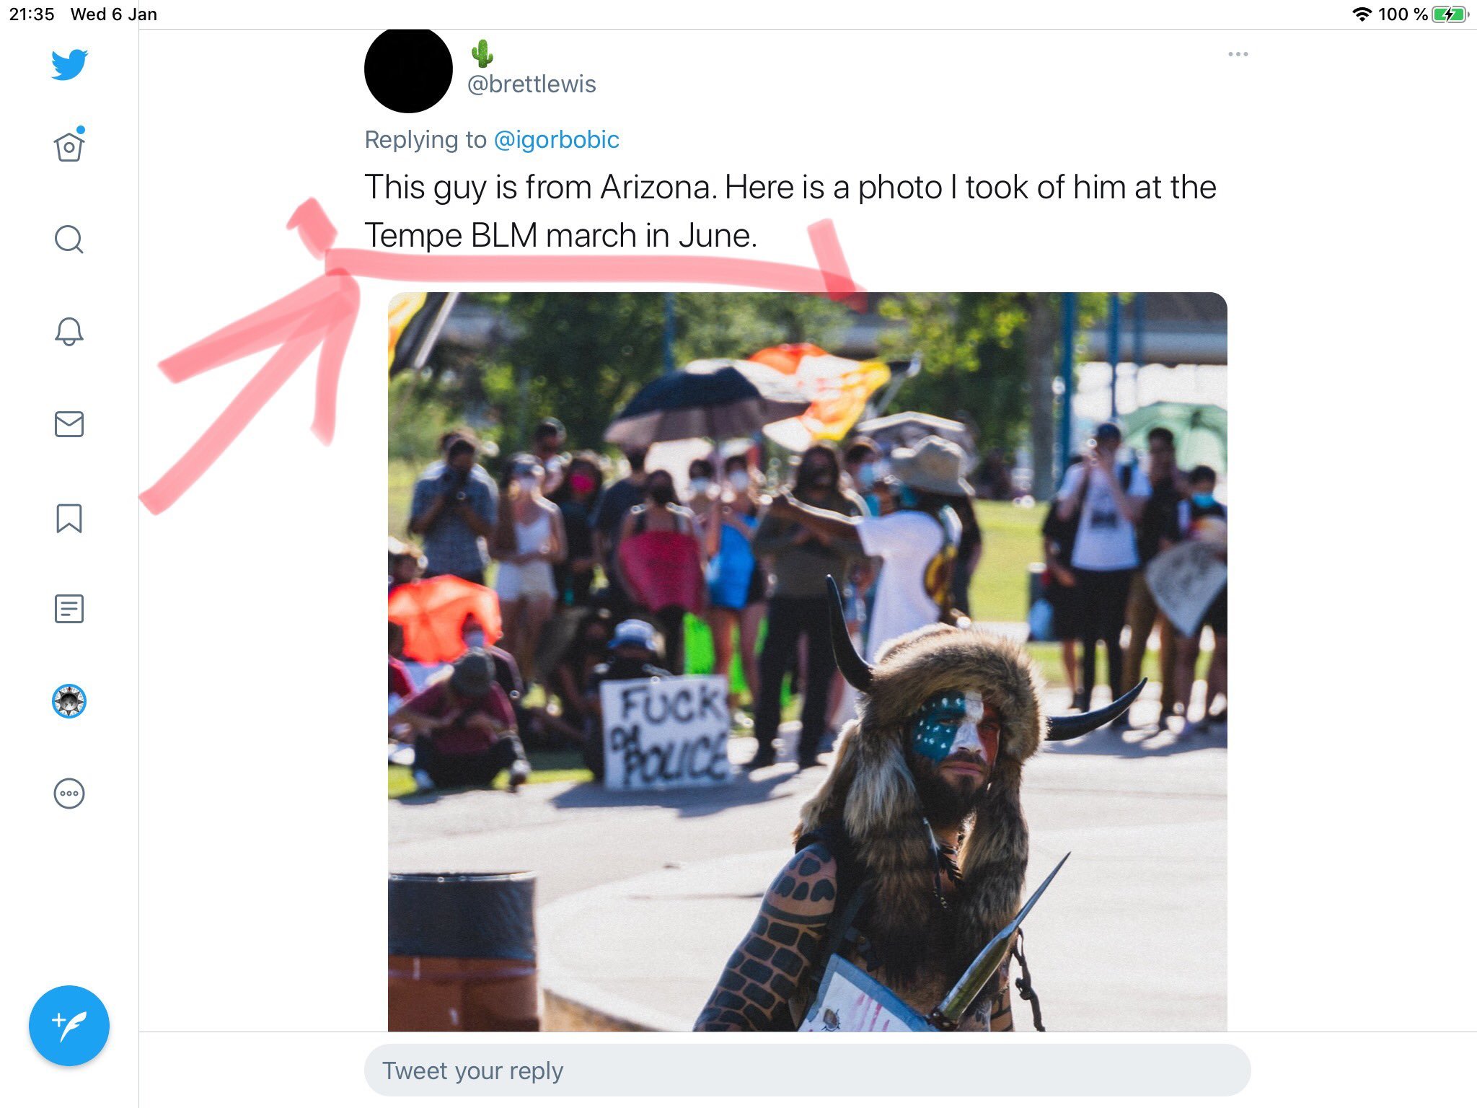
Task: Tap the battery status indicator
Action: (1450, 14)
